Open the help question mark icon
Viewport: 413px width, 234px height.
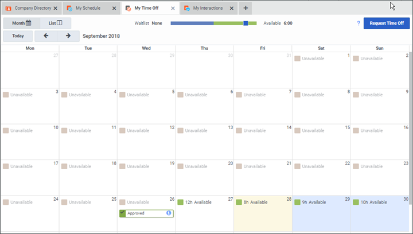pos(359,24)
